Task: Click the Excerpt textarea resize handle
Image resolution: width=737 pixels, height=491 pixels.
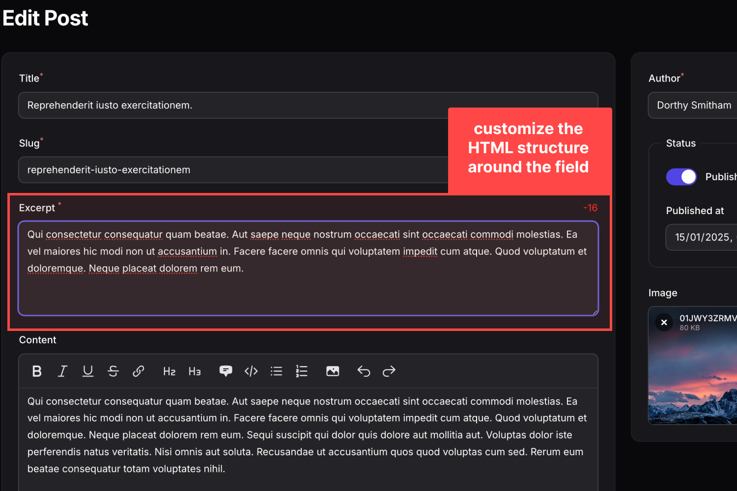Action: (x=595, y=312)
